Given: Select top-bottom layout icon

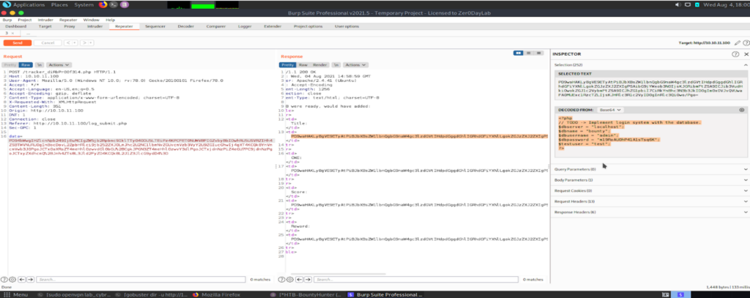Looking at the screenshot, I should pyautogui.click(x=529, y=53).
